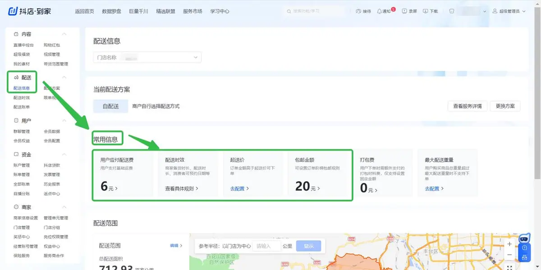Select the 自配送 delivery plan tab
The image size is (541, 270).
click(x=110, y=106)
